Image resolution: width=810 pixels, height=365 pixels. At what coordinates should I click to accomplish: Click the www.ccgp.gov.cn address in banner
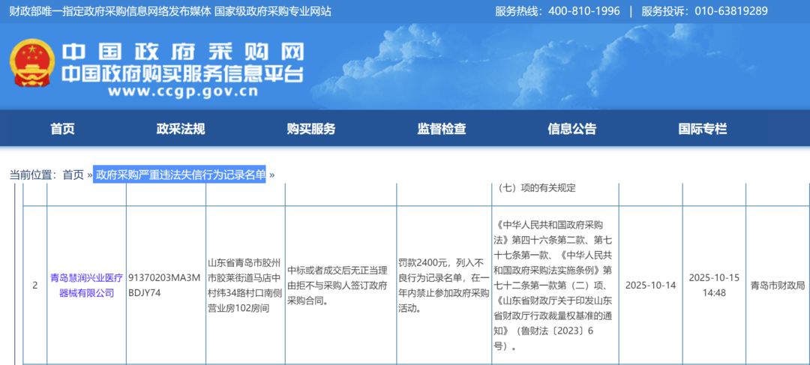[x=183, y=92]
